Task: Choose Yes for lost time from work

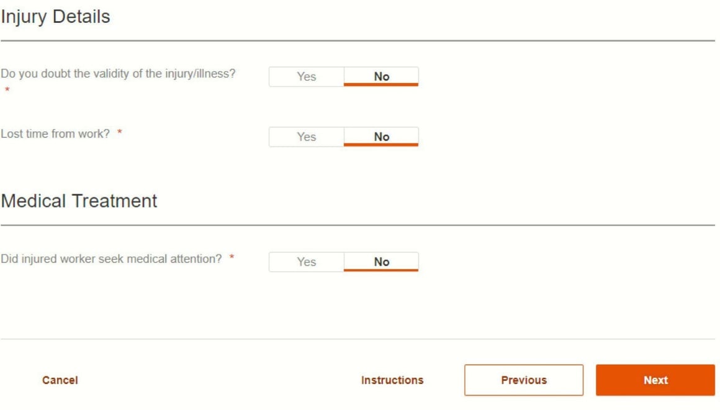Action: pos(306,137)
